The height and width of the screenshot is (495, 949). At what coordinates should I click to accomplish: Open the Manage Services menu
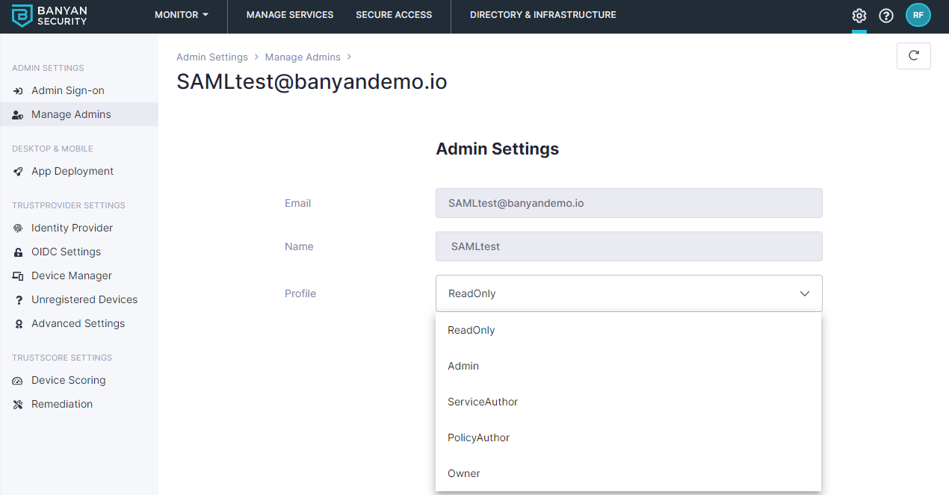click(x=290, y=15)
